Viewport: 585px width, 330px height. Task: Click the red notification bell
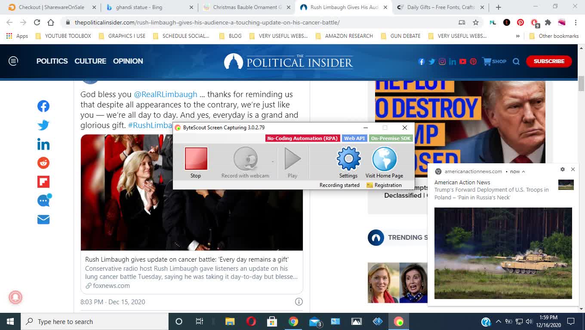(15, 297)
